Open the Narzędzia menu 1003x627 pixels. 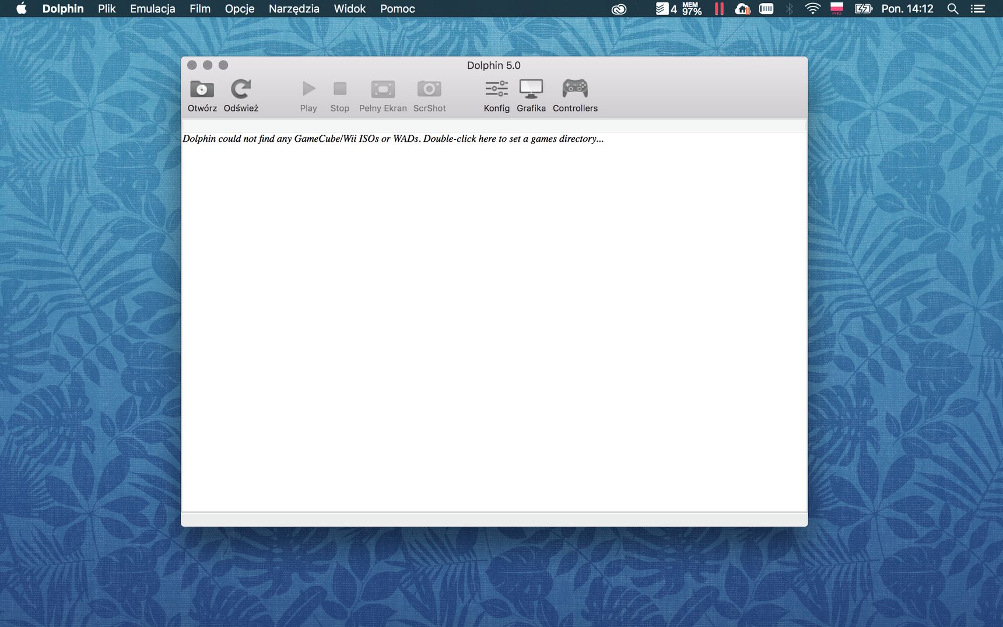(x=294, y=9)
